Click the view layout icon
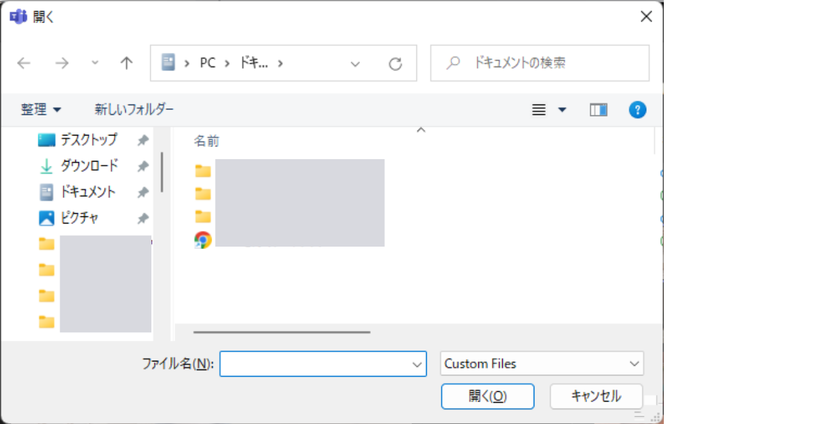The width and height of the screenshot is (817, 424). (539, 110)
